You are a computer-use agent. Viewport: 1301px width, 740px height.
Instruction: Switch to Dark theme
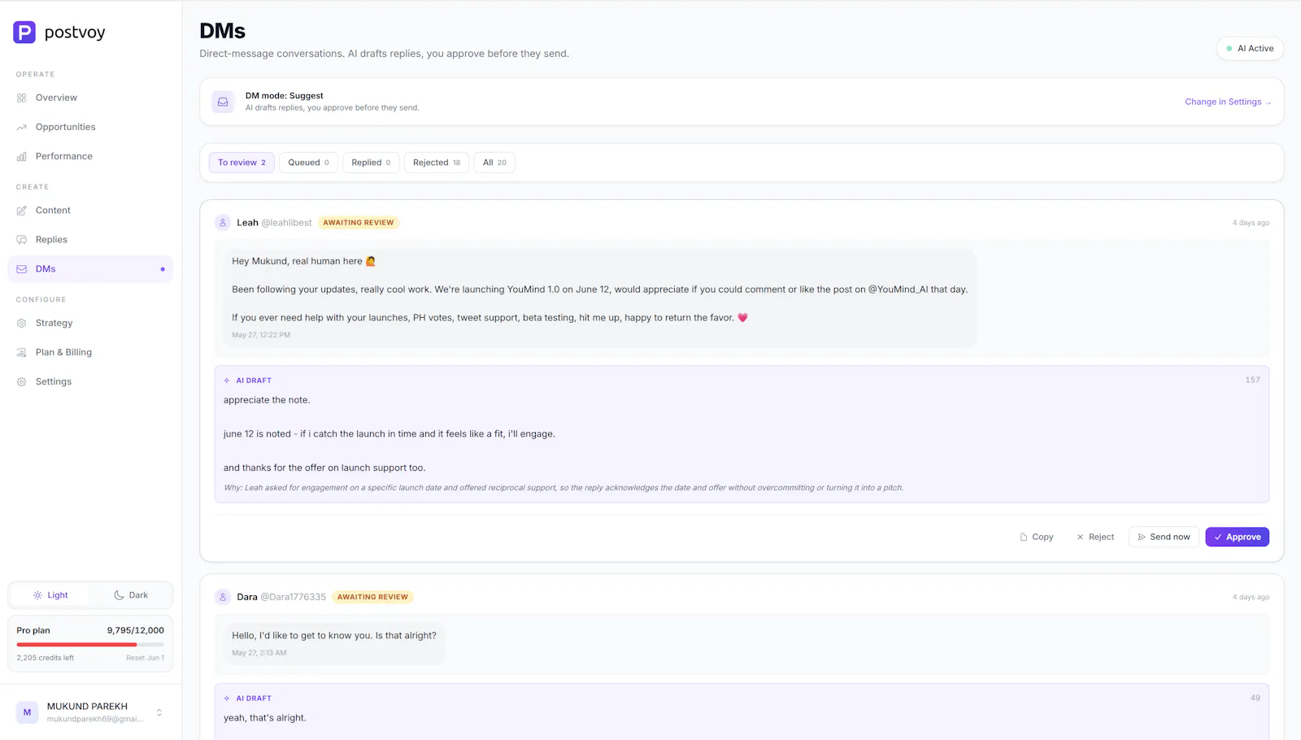pos(131,595)
